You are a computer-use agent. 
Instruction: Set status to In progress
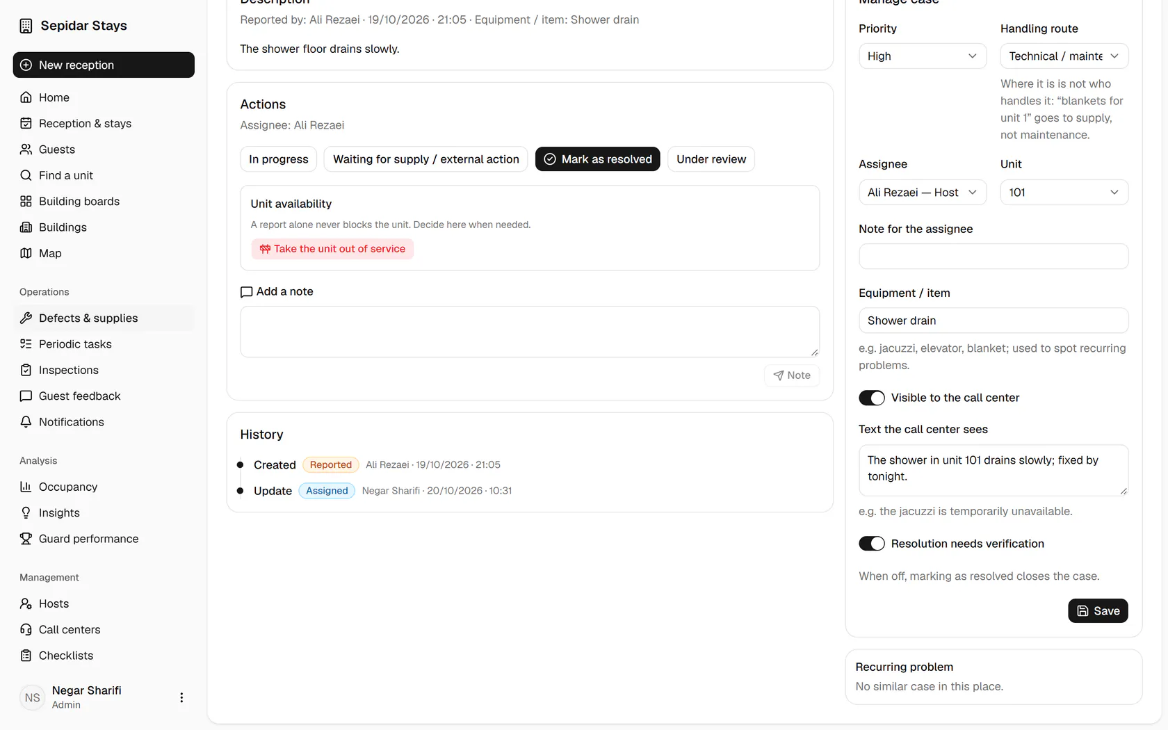coord(279,159)
